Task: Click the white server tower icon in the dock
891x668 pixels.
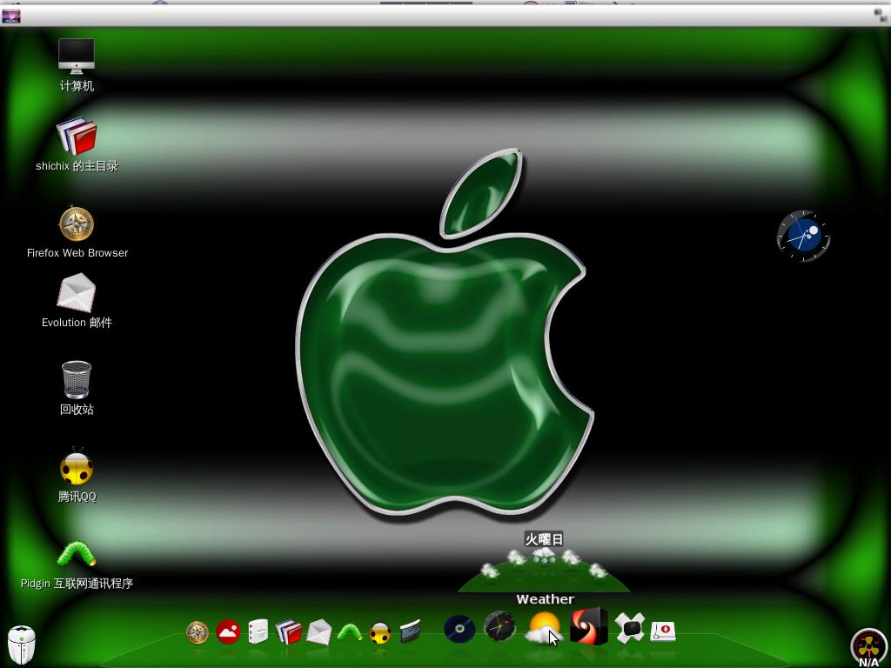Action: (258, 631)
